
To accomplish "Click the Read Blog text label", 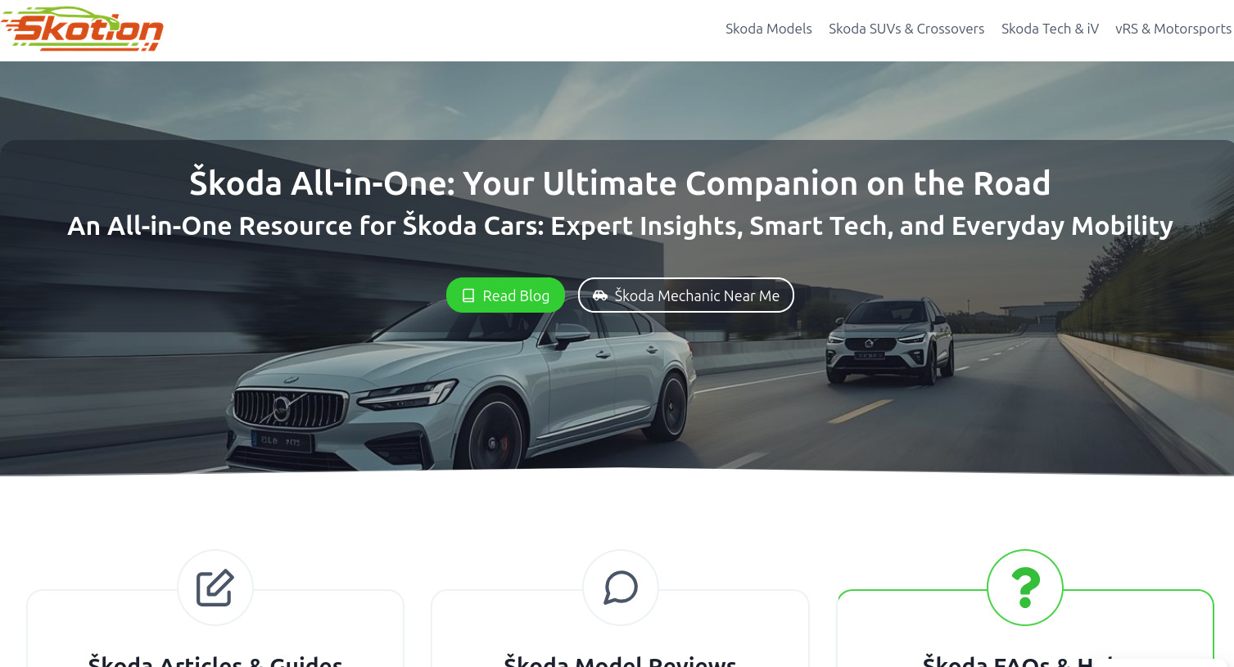I will (x=516, y=295).
